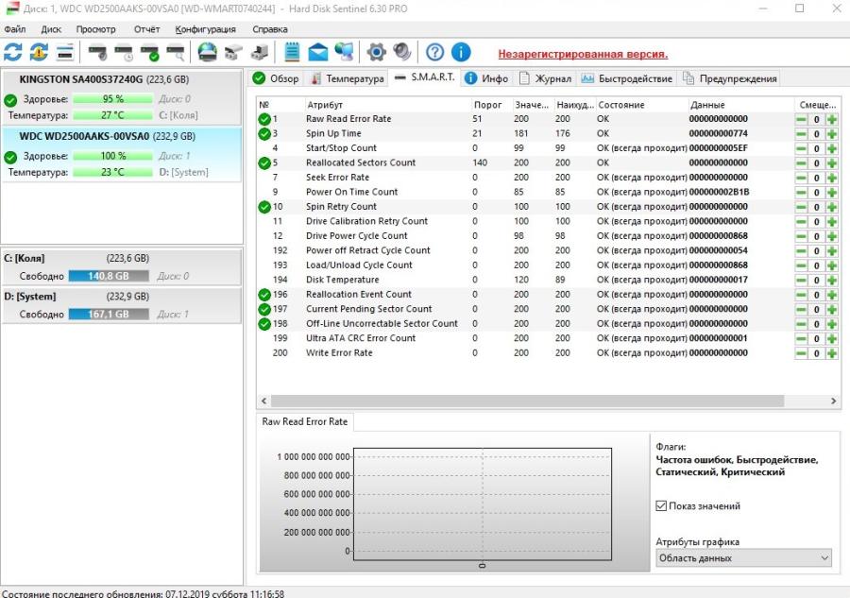Open the "Область данных" graph attributes dropdown
Image resolution: width=850 pixels, height=598 pixels.
point(743,558)
